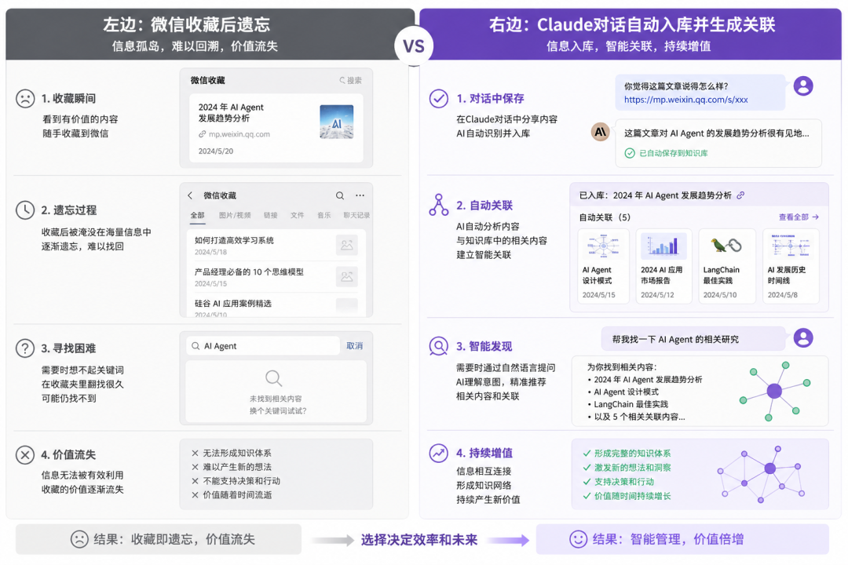Click the Claude AI avatar icon
Image resolution: width=848 pixels, height=565 pixels.
(601, 131)
